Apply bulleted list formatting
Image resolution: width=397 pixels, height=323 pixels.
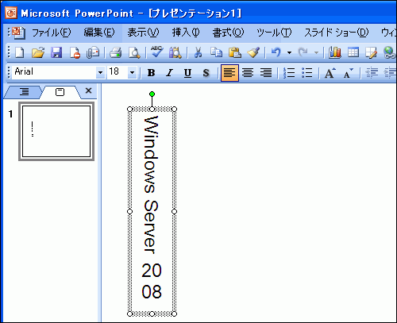tap(307, 73)
